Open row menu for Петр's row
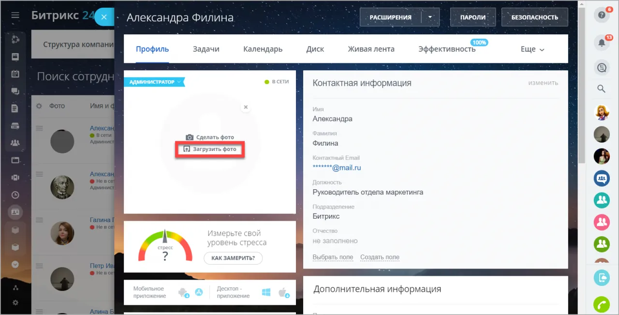 [40, 266]
